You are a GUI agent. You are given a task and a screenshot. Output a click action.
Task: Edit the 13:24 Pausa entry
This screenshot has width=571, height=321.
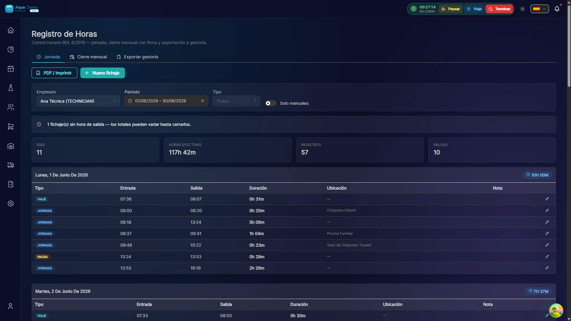(x=547, y=257)
